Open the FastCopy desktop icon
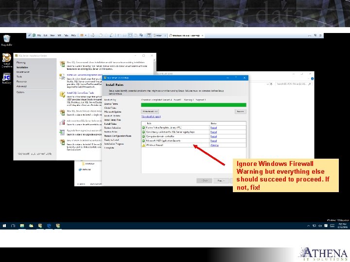Viewport: 350px width, 262px height. click(7, 79)
